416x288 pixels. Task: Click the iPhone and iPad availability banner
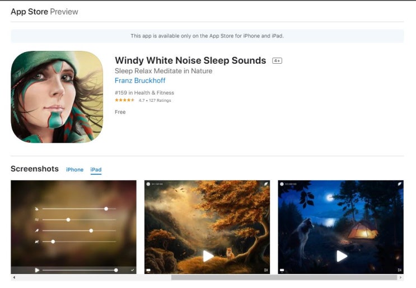[x=207, y=36]
